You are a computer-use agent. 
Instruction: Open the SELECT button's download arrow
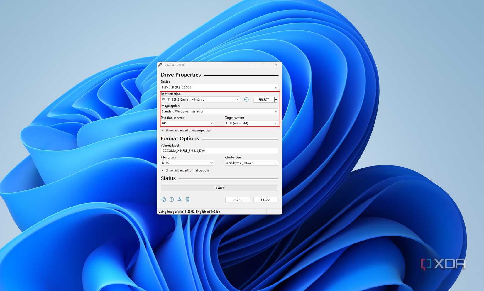(x=276, y=99)
